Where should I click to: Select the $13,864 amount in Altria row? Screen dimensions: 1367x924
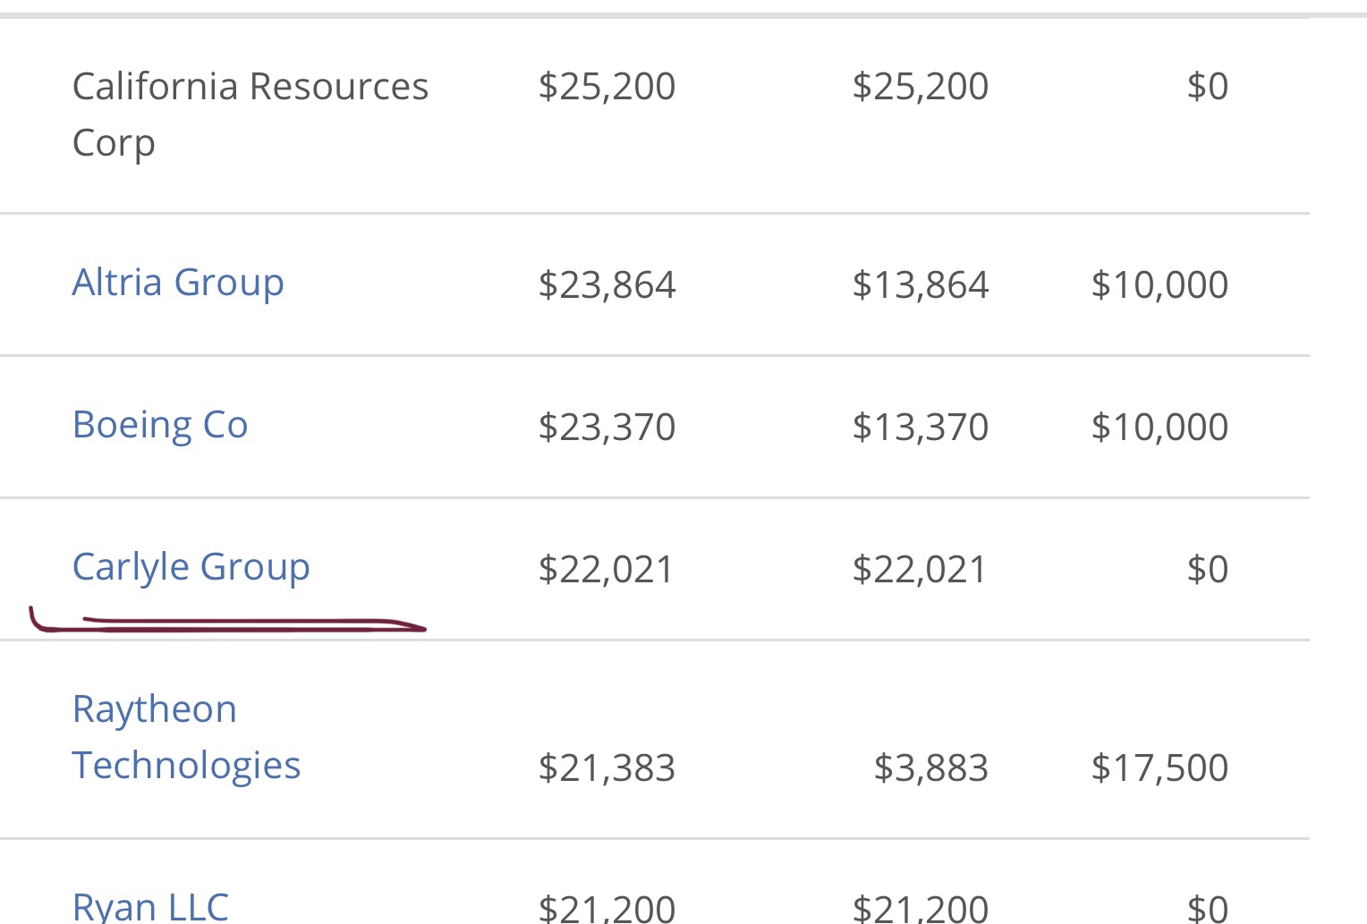point(921,285)
